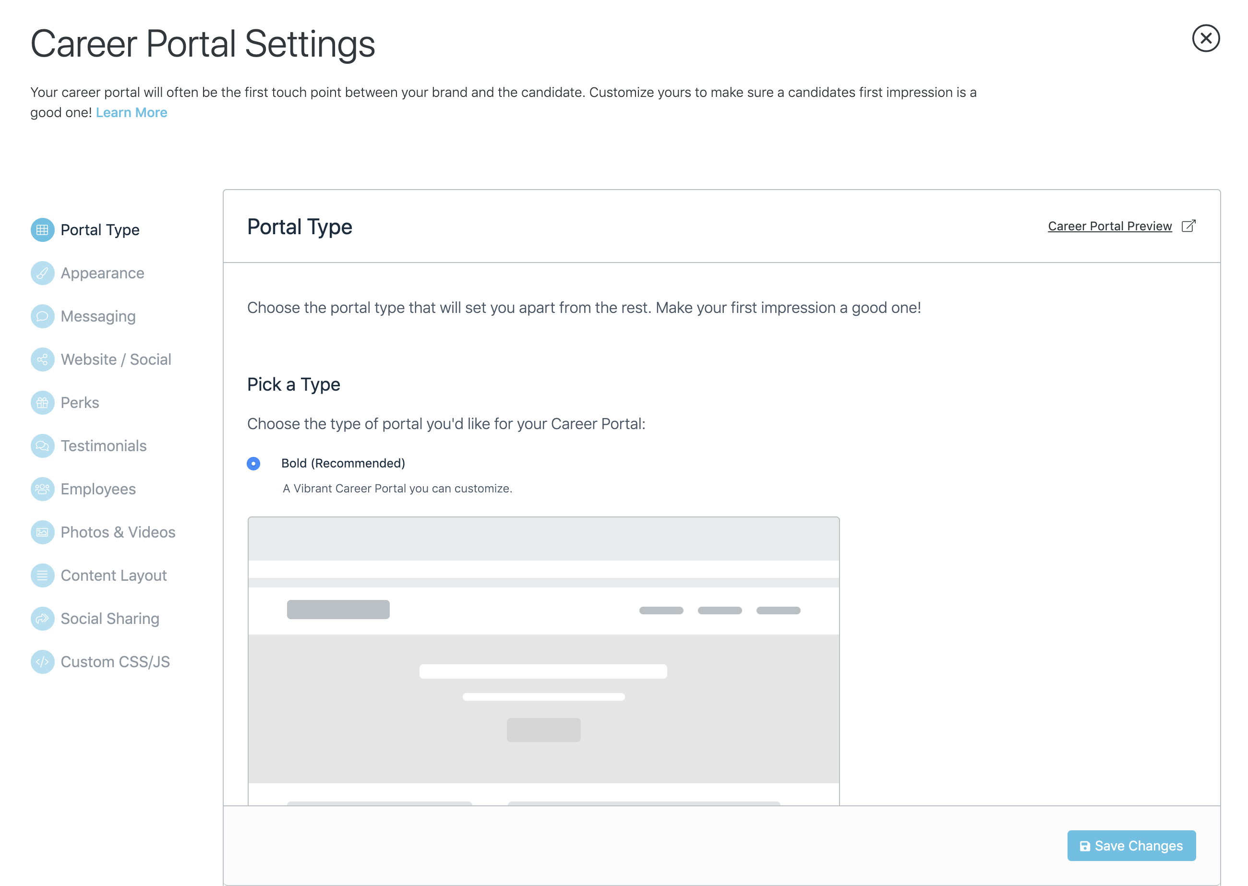The width and height of the screenshot is (1248, 886).
Task: Click the Employees group icon
Action: coord(42,489)
